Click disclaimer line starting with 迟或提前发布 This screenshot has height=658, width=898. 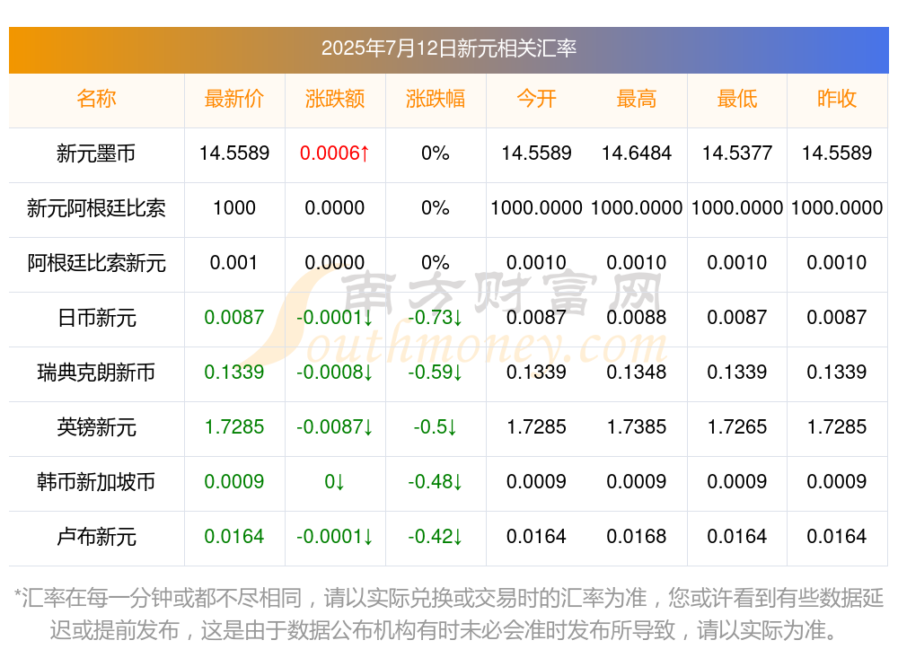tap(445, 630)
